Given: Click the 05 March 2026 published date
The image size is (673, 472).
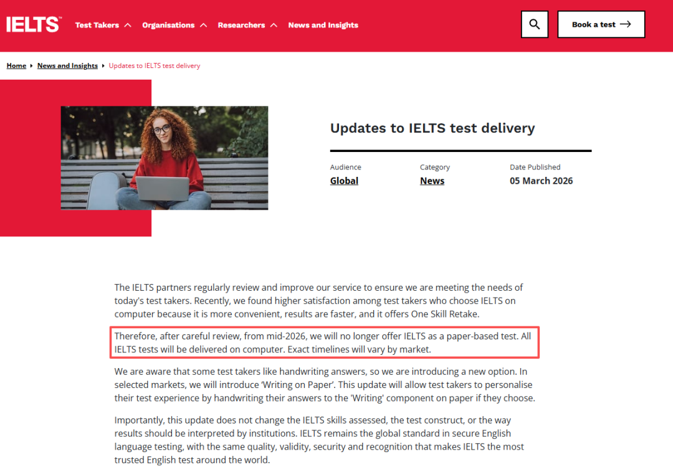Looking at the screenshot, I should [x=541, y=181].
